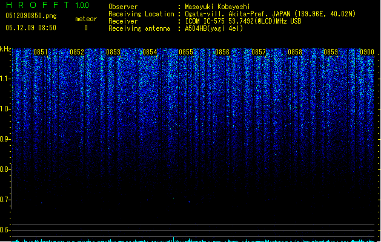381x242 pixels.
Task: Click the 0858 time marker
Action: (295, 52)
